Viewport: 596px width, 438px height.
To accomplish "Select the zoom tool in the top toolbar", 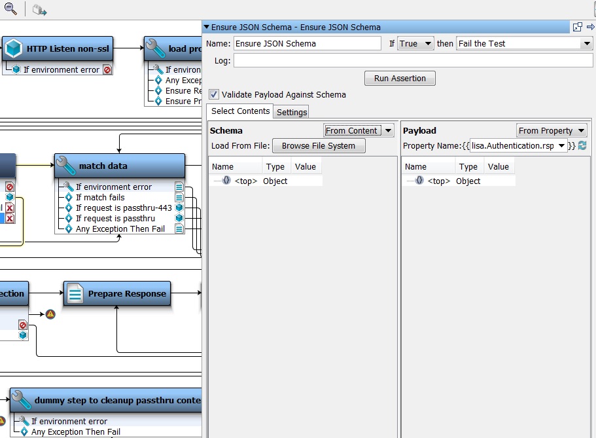I will pyautogui.click(x=9, y=8).
